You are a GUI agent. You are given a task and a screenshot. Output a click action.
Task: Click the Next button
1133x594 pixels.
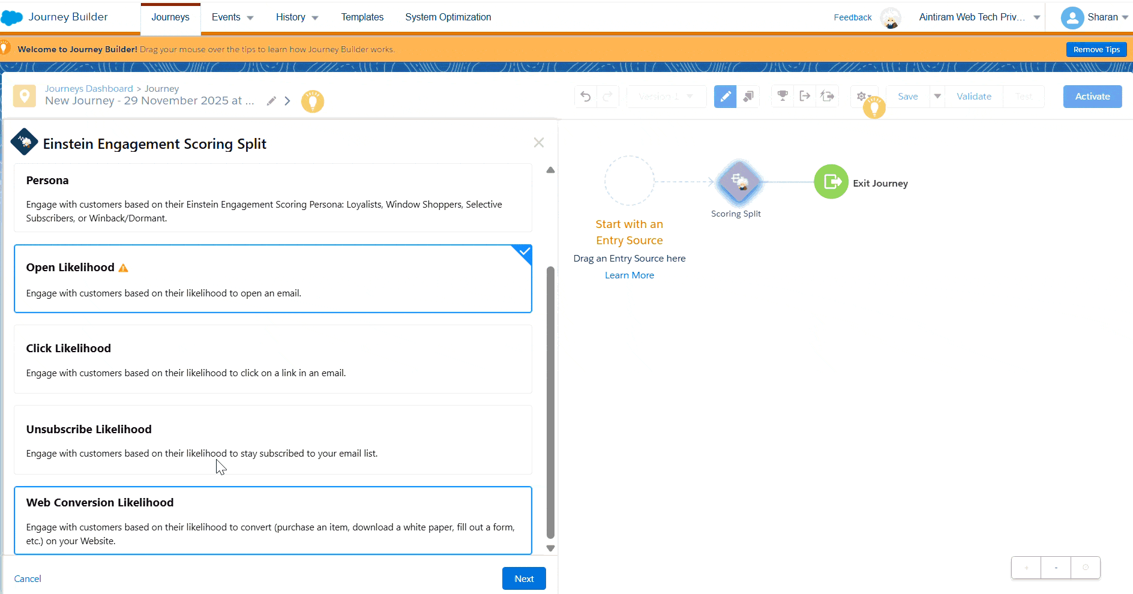coord(523,578)
